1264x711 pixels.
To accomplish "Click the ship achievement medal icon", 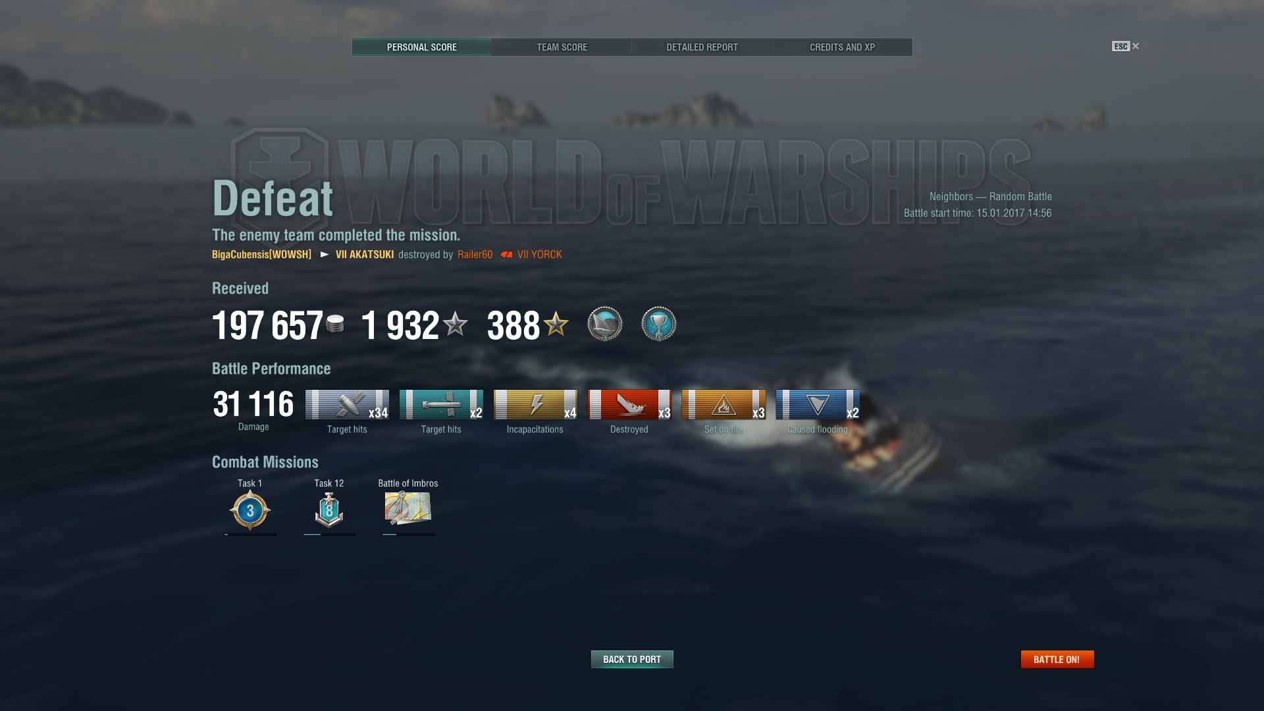I will 605,324.
